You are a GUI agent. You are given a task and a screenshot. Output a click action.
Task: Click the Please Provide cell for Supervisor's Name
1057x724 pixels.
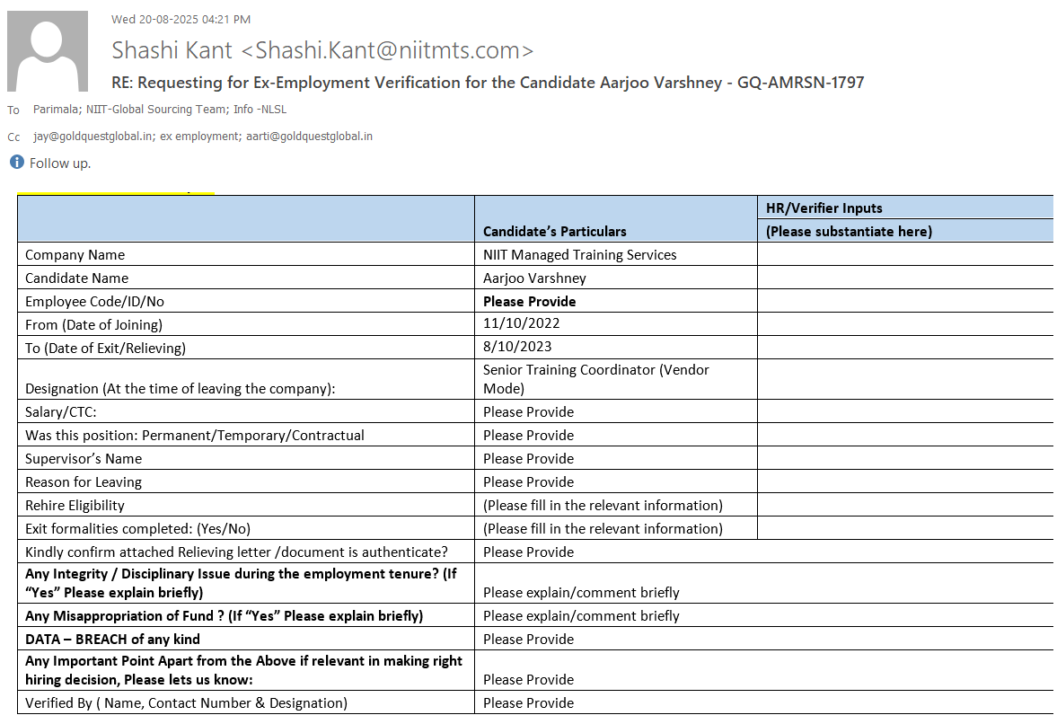(615, 458)
